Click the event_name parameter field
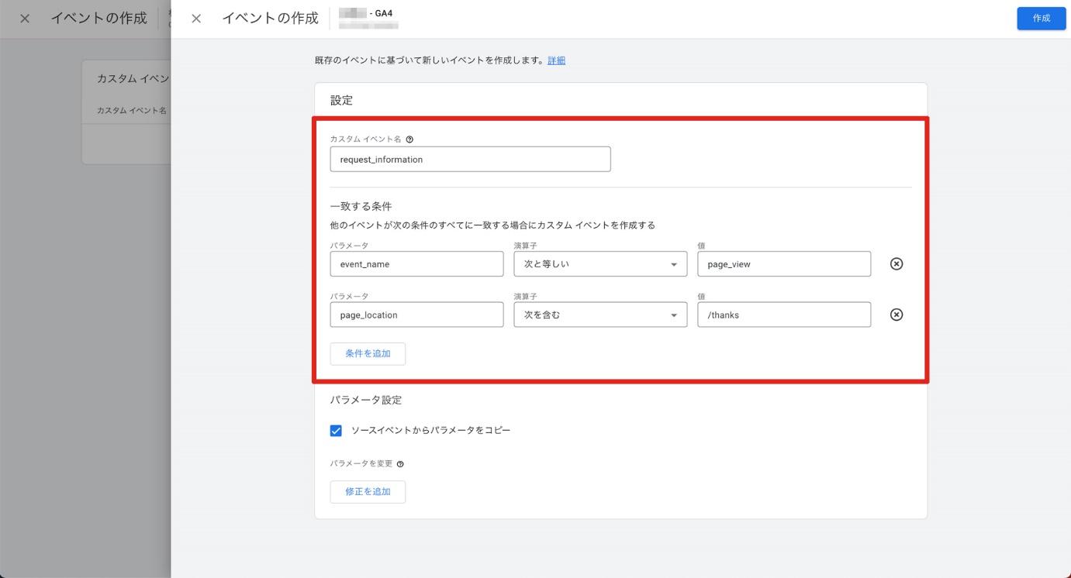The image size is (1071, 578). tap(416, 264)
